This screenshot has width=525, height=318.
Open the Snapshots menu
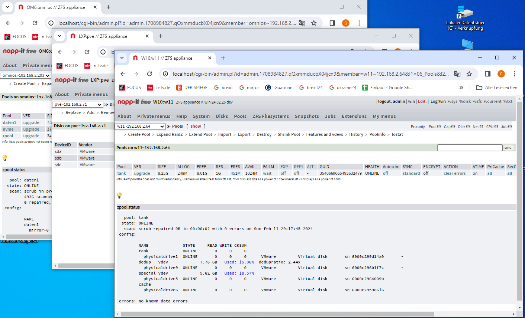[307, 116]
